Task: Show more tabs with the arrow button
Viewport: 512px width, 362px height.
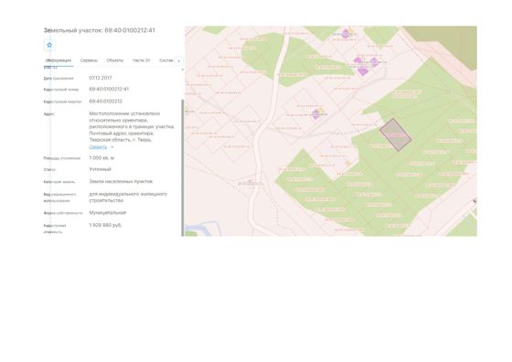Action: pos(178,61)
